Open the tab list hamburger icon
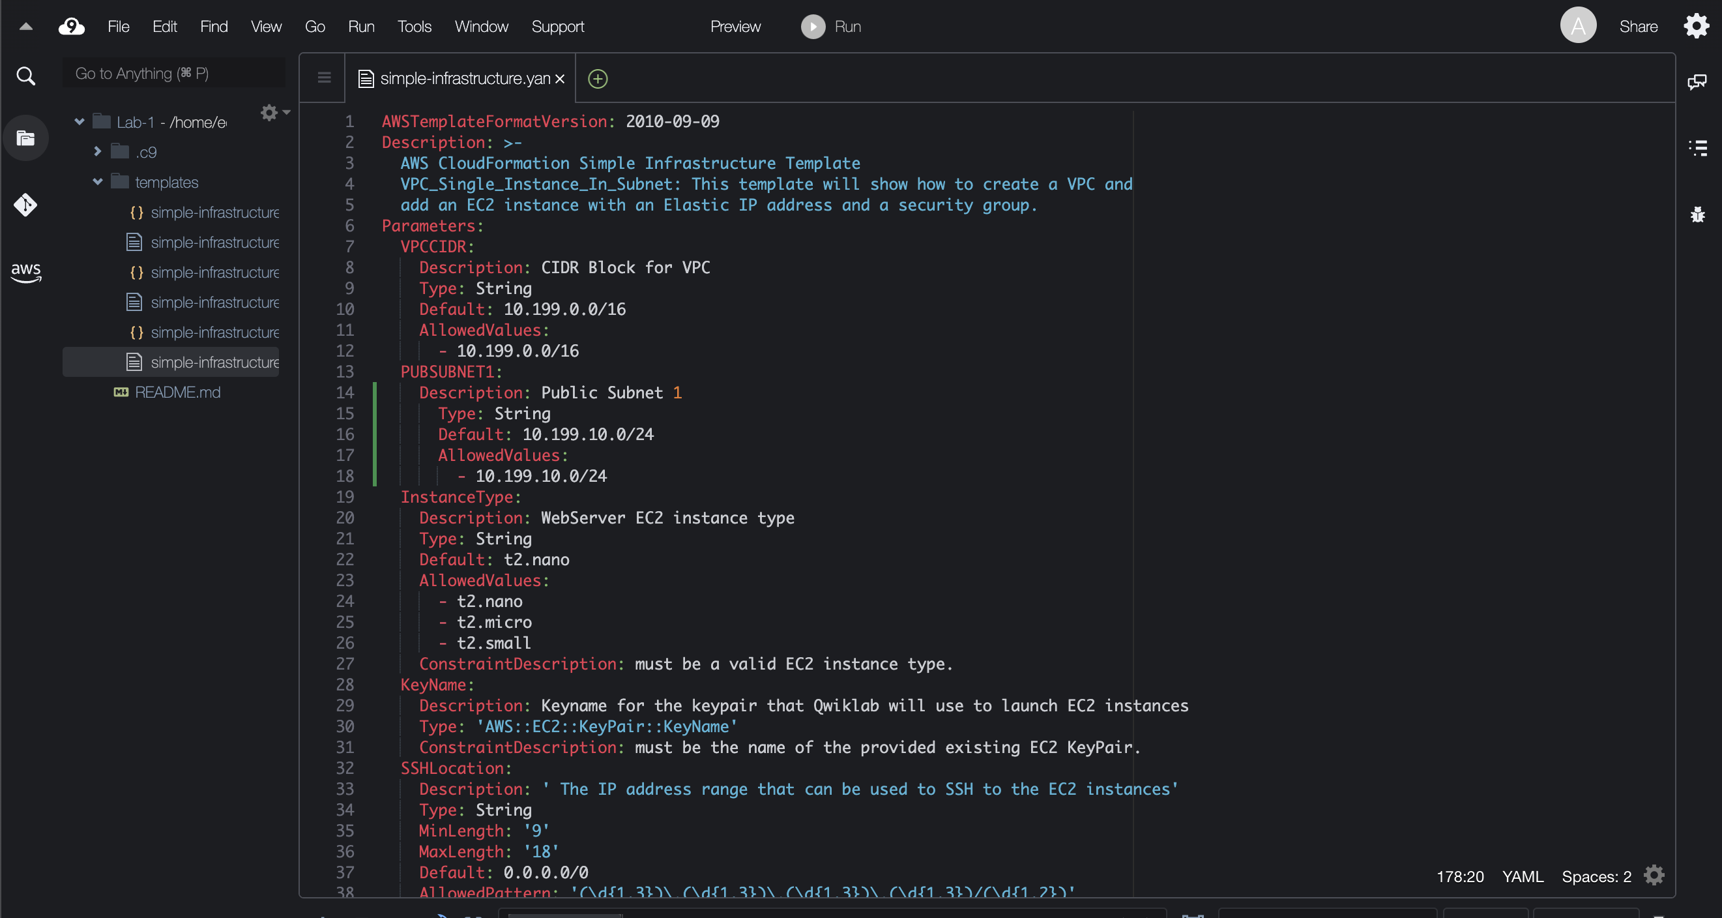This screenshot has width=1722, height=918. click(x=324, y=78)
